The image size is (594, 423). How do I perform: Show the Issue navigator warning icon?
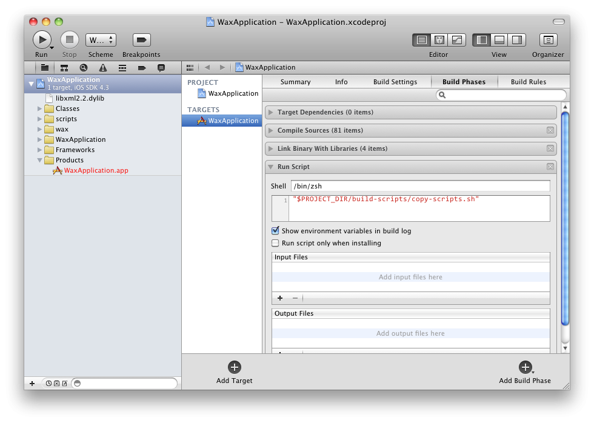pos(102,68)
